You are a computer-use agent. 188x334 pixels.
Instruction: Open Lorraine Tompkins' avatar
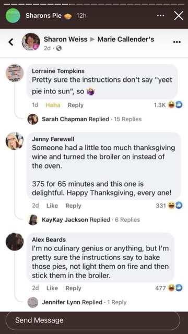15,73
